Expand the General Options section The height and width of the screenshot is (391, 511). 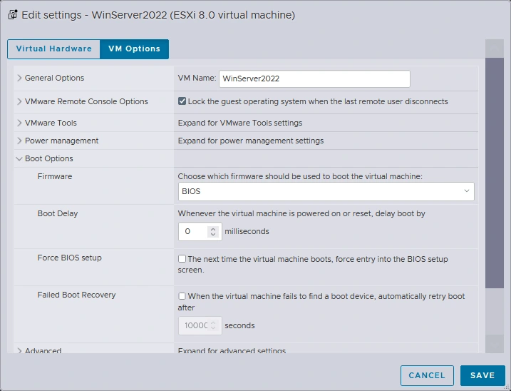click(54, 78)
